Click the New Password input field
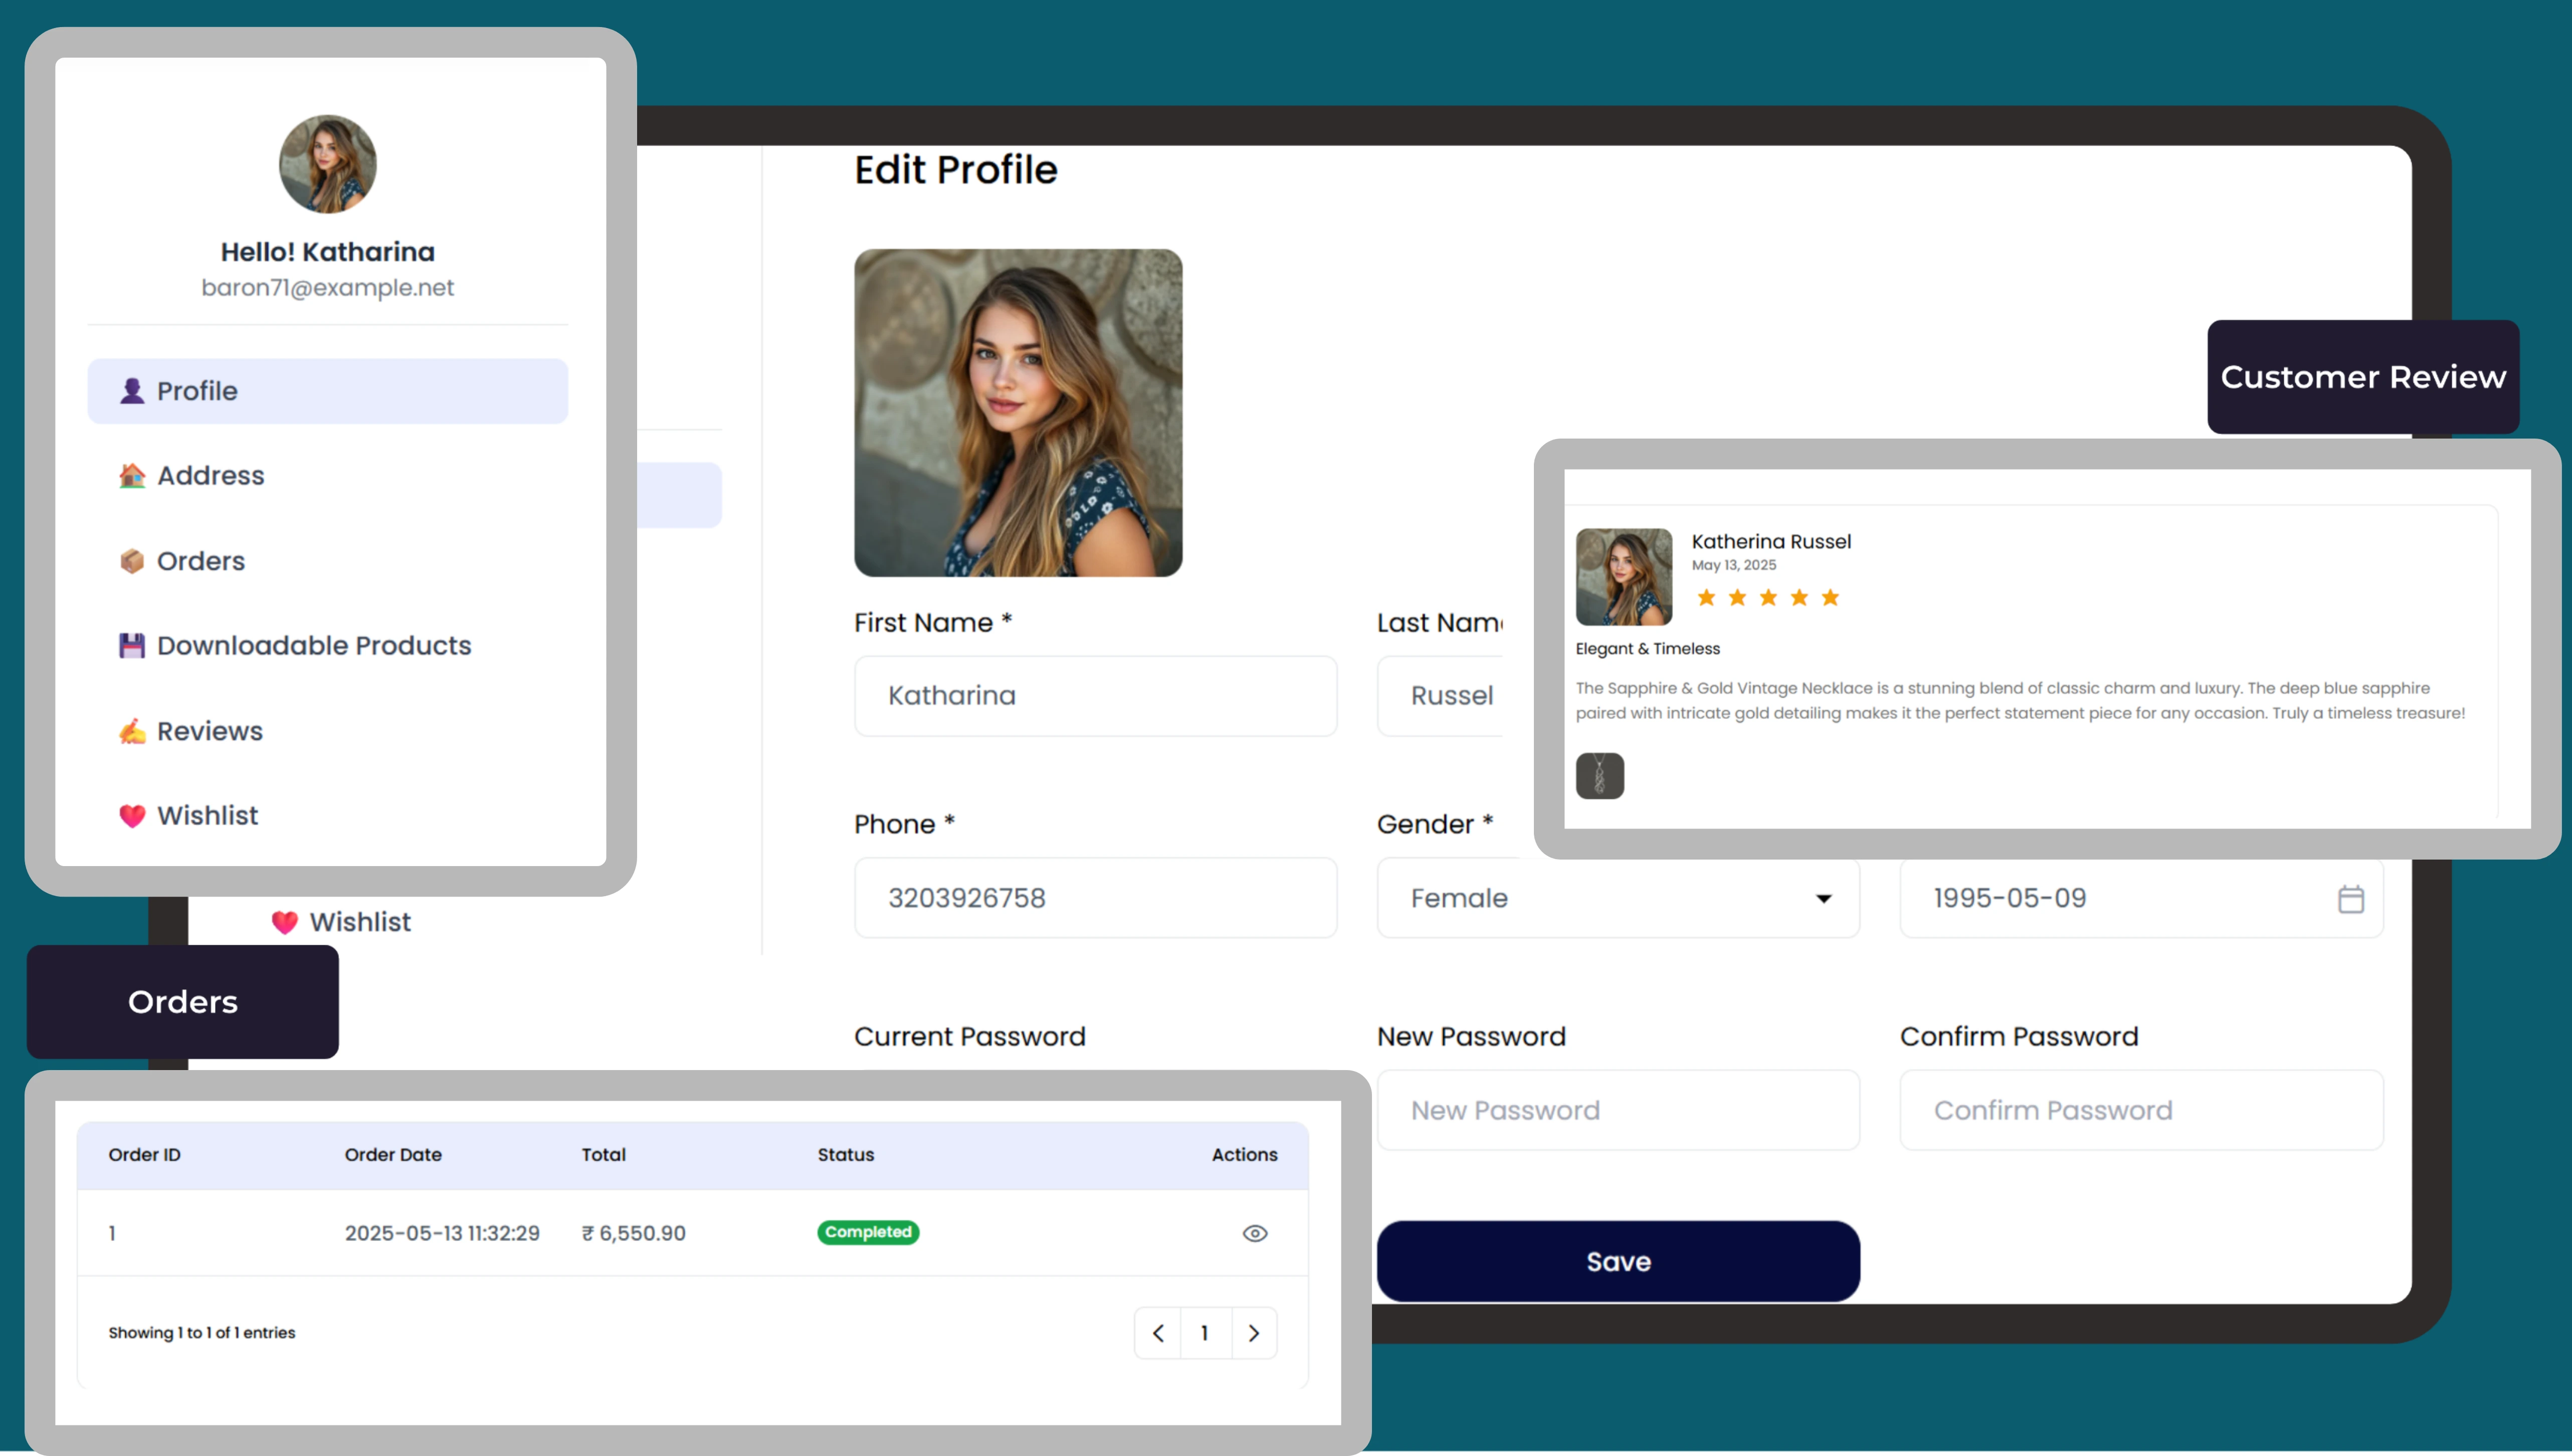 (x=1617, y=1110)
